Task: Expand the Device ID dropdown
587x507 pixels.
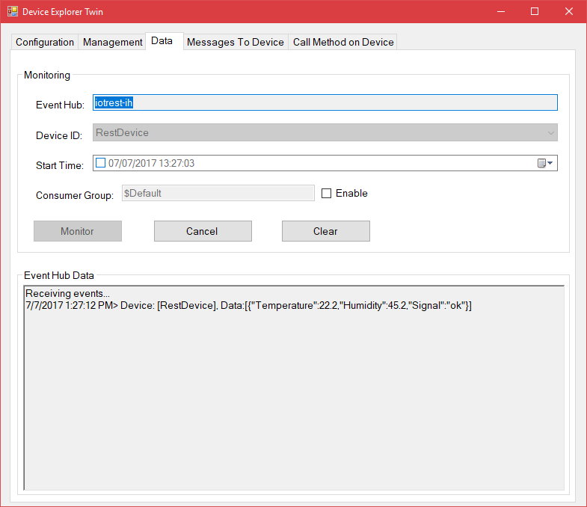Action: (x=550, y=133)
